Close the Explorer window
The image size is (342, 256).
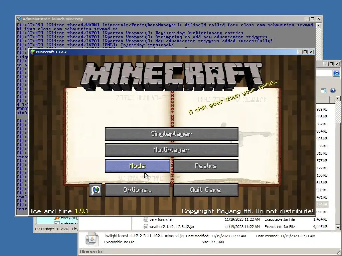[337, 64]
